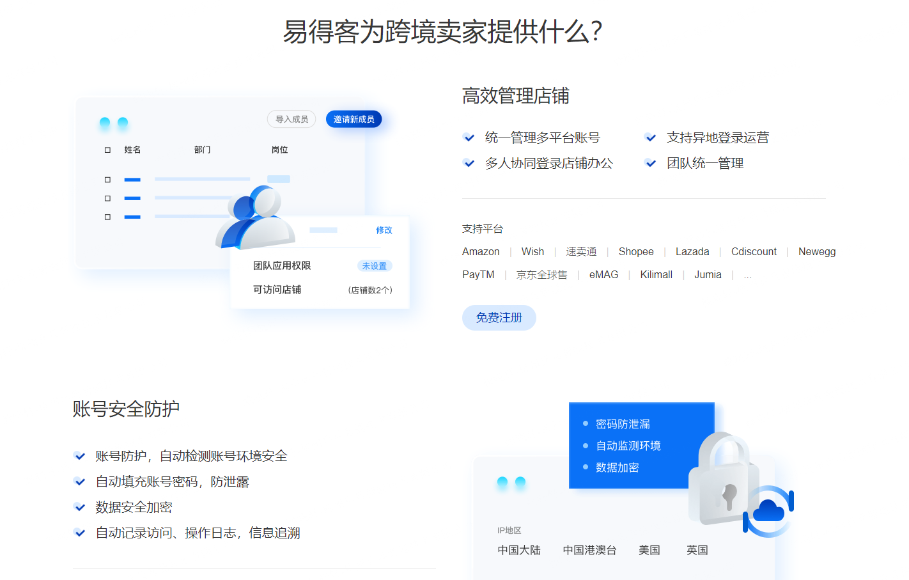Click 密码防泄漏 in blue card

(623, 424)
